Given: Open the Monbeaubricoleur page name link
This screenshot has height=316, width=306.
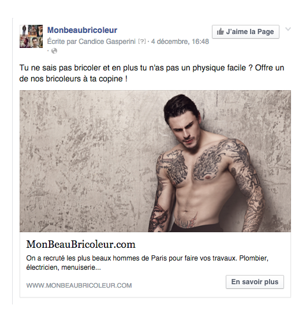Looking at the screenshot, I should point(82,30).
